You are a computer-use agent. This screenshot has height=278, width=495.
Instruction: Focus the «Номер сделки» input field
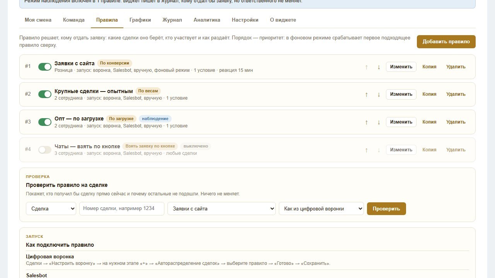pos(122,208)
